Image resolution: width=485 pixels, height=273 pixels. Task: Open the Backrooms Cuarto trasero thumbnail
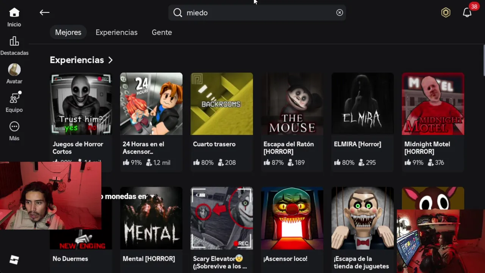pyautogui.click(x=222, y=104)
